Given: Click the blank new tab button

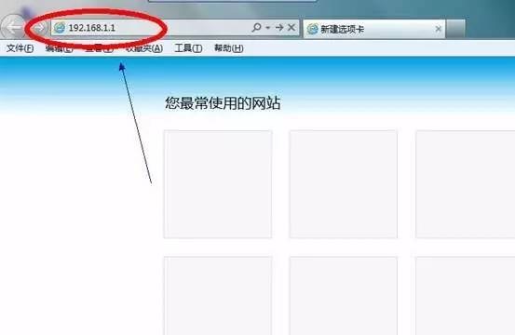Looking at the screenshot, I should 455,29.
